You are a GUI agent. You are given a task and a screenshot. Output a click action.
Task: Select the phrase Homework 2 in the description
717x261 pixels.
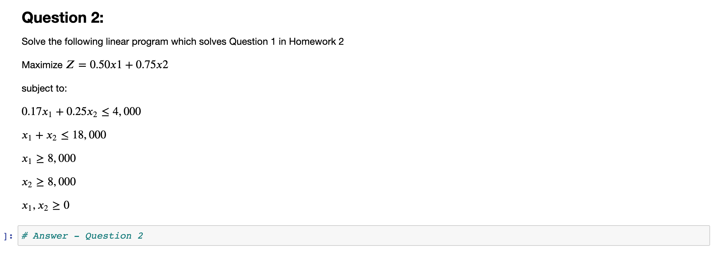[x=316, y=41]
